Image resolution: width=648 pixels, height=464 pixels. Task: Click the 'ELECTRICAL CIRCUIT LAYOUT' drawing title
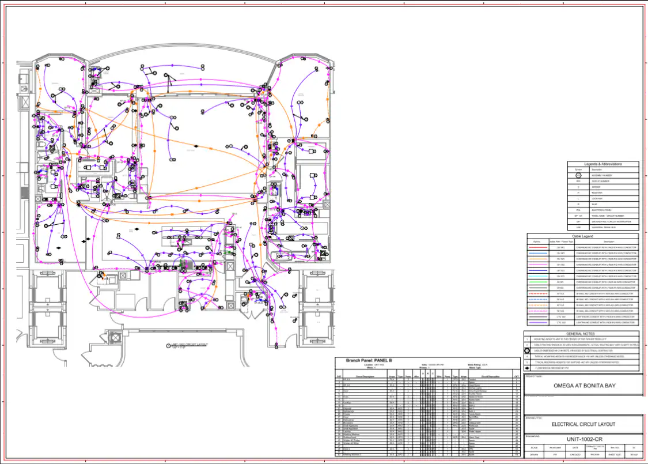583,424
